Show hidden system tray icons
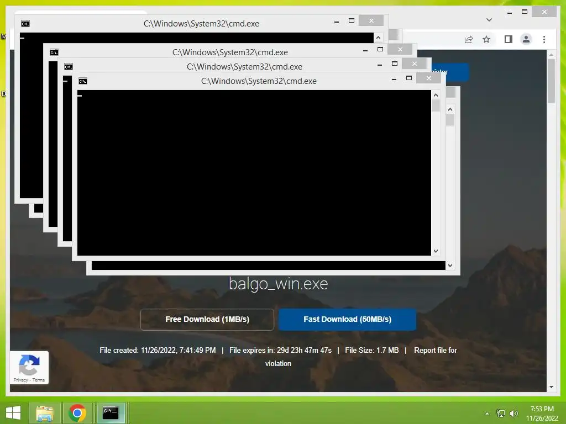Screen dimensions: 566x424 (487, 414)
